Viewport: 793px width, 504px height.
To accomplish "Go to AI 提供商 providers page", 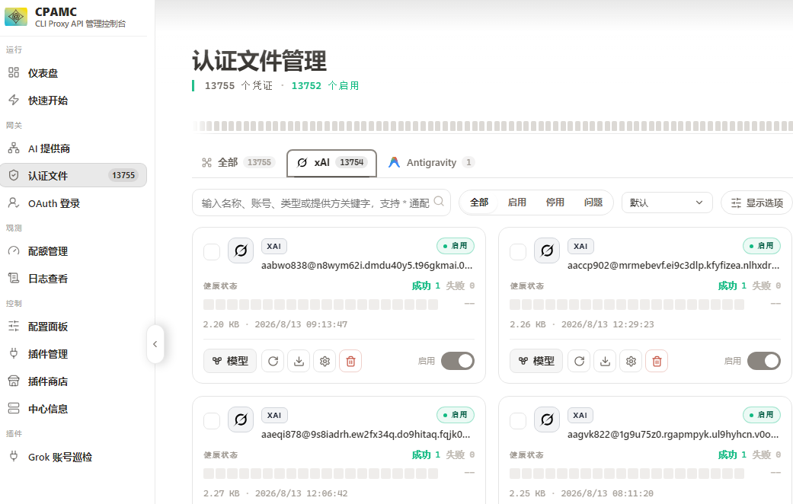I will point(73,148).
